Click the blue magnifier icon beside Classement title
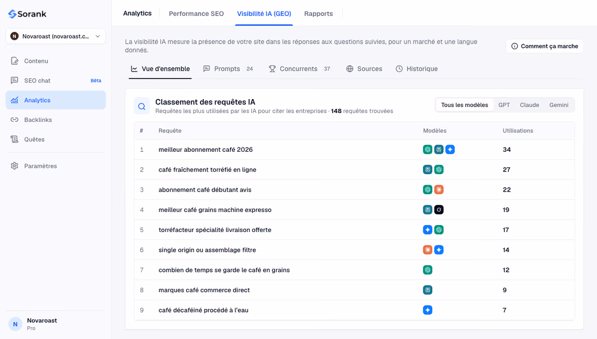Viewport: 597px width, 339px height. [142, 106]
